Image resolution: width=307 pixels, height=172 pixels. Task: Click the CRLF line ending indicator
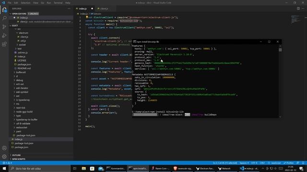point(262,163)
